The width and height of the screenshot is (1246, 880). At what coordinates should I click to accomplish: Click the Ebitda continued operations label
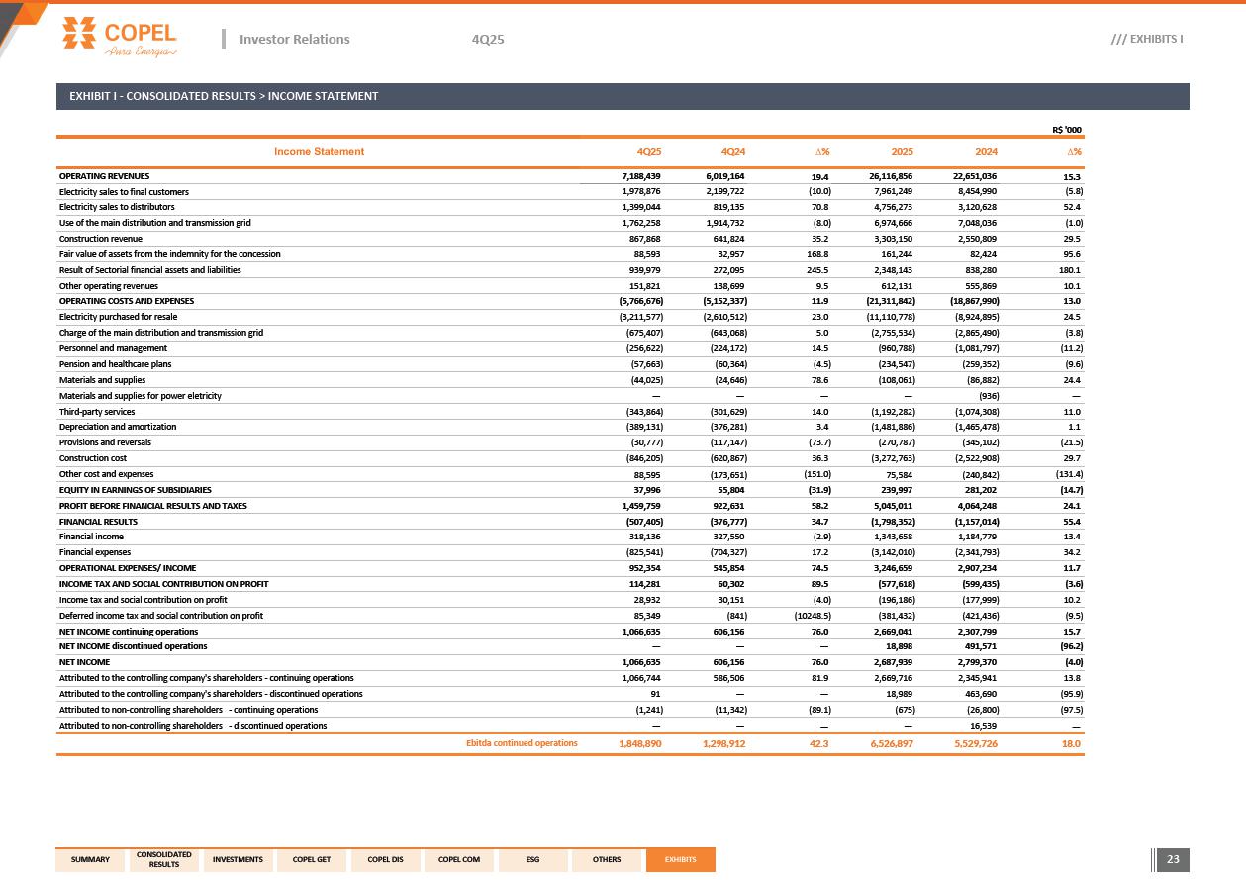click(x=522, y=743)
